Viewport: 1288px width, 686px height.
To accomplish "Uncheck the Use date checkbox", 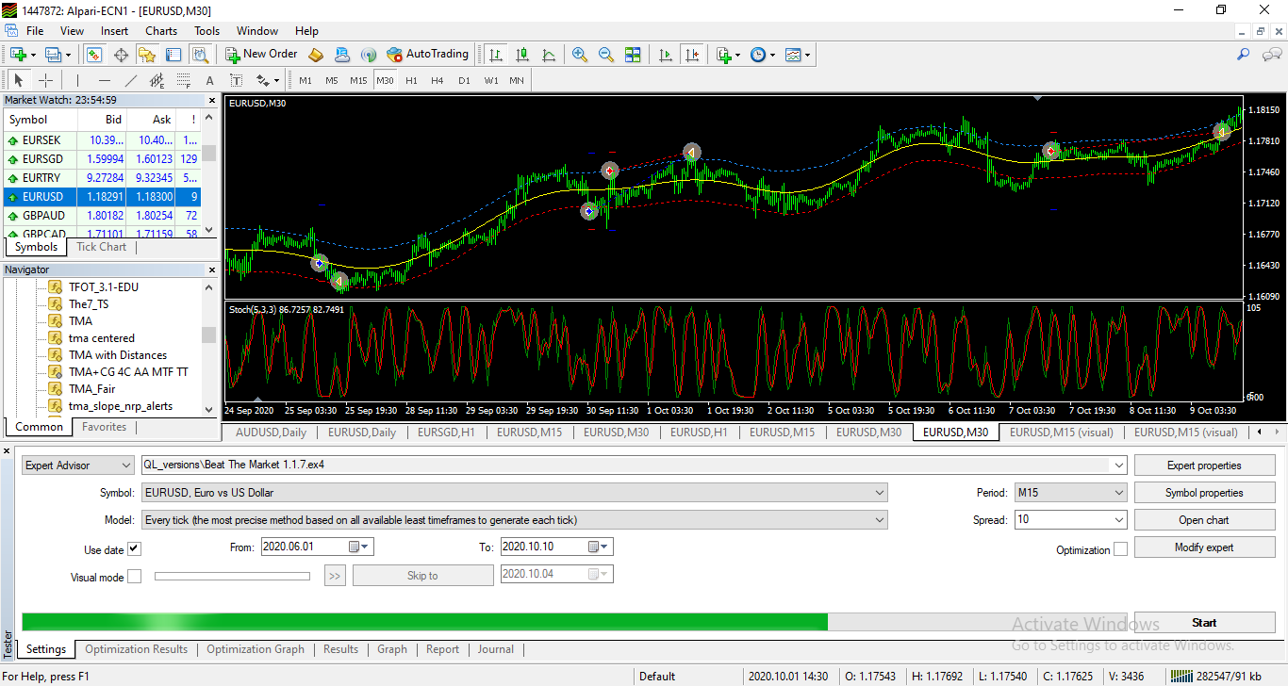I will click(x=134, y=549).
